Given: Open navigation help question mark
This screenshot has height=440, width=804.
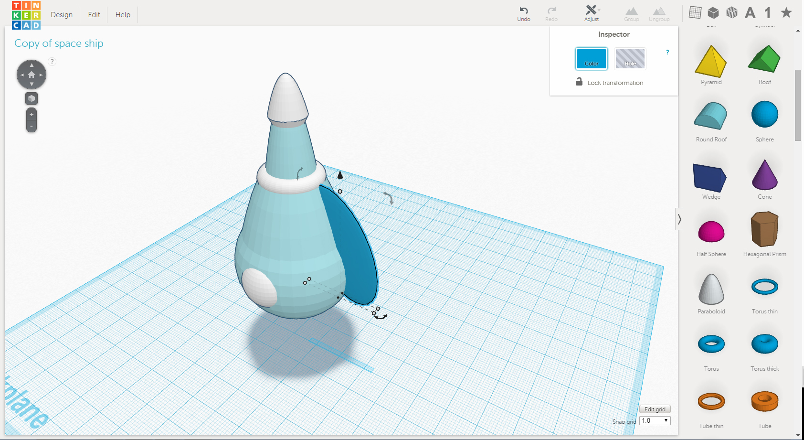Looking at the screenshot, I should coord(52,61).
